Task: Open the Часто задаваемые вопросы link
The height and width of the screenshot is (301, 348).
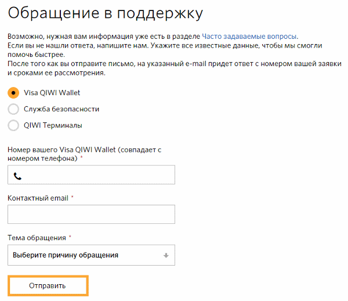Action: point(249,36)
